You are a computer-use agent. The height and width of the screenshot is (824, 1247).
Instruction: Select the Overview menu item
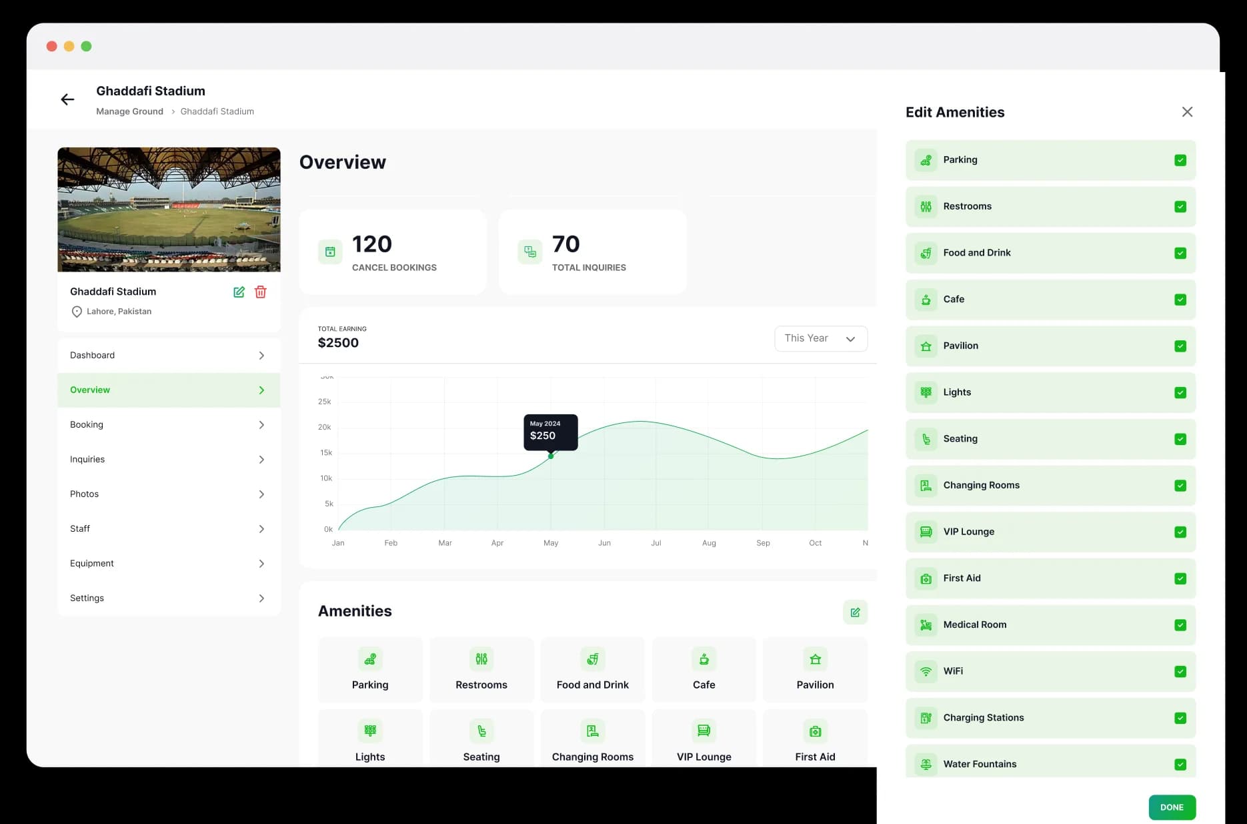169,390
